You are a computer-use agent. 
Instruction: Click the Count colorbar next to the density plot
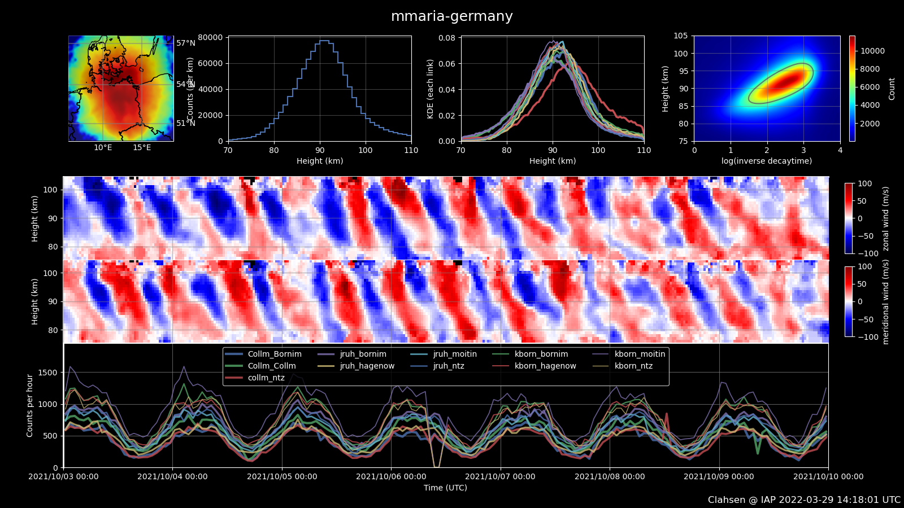point(852,89)
